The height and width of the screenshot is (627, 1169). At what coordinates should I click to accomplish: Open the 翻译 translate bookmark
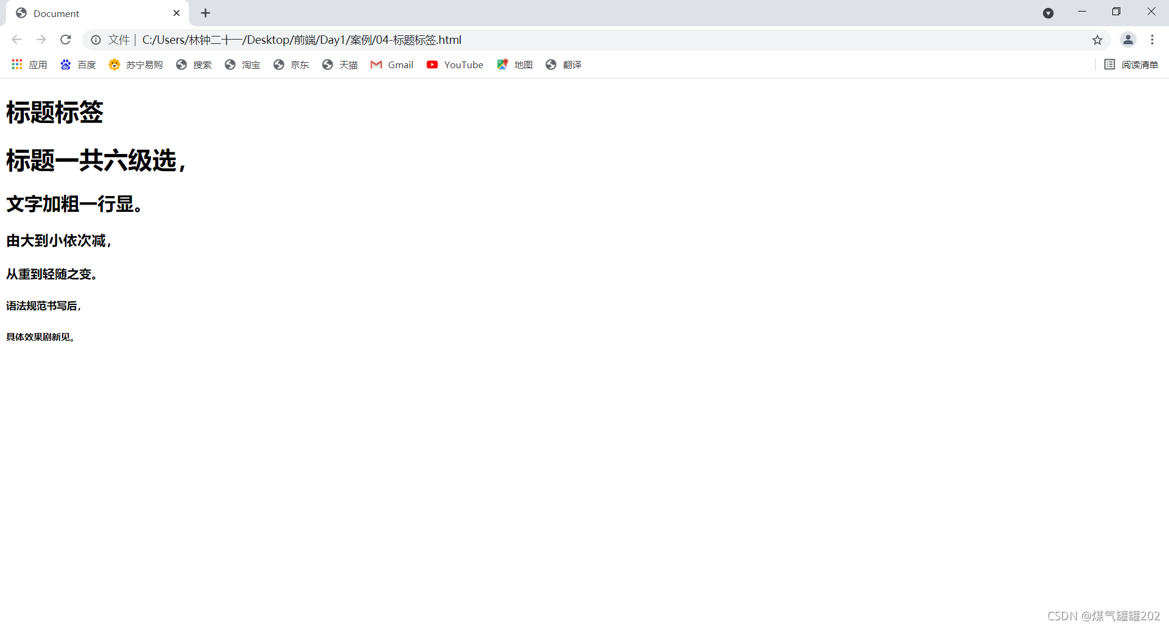tap(564, 65)
